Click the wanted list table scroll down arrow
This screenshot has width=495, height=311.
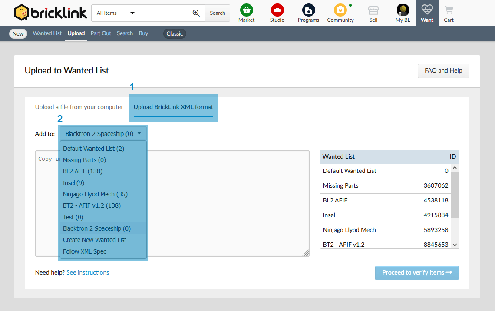click(x=455, y=245)
